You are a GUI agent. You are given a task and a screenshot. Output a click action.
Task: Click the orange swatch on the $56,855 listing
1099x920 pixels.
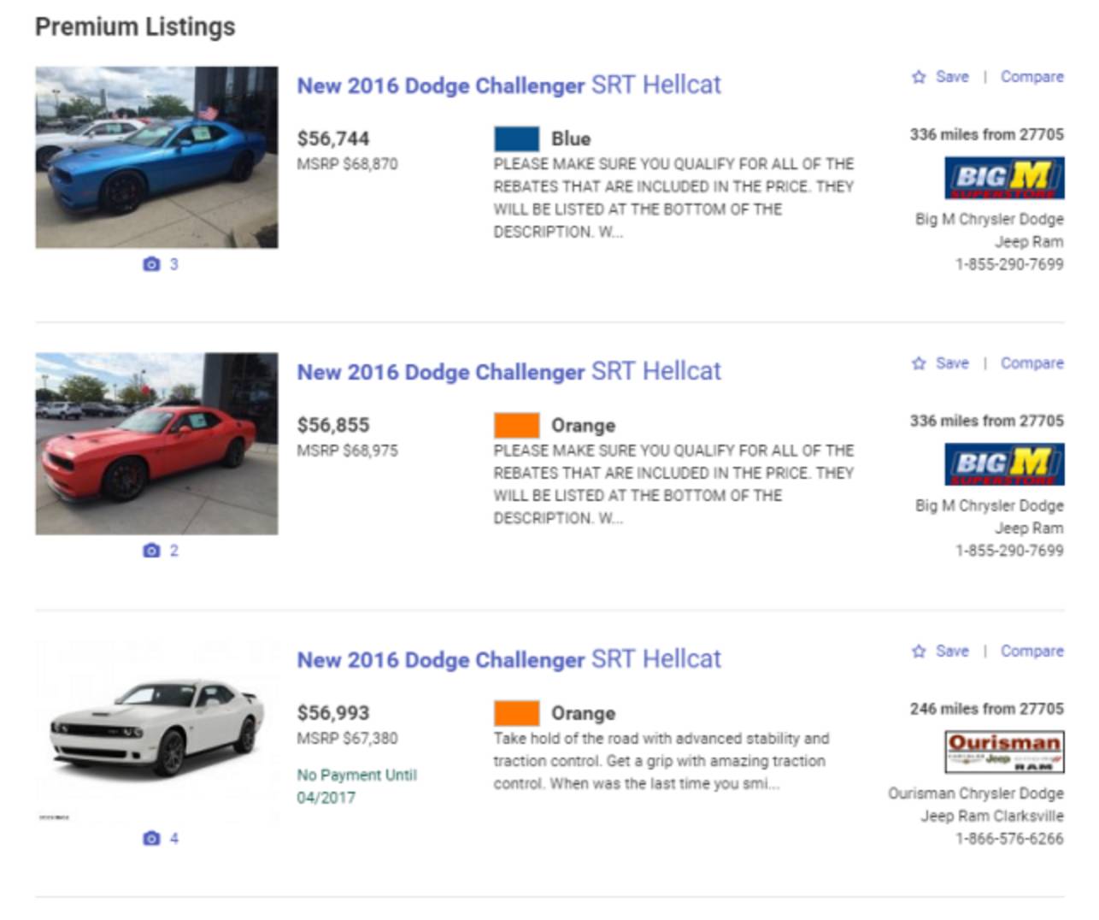pos(516,425)
